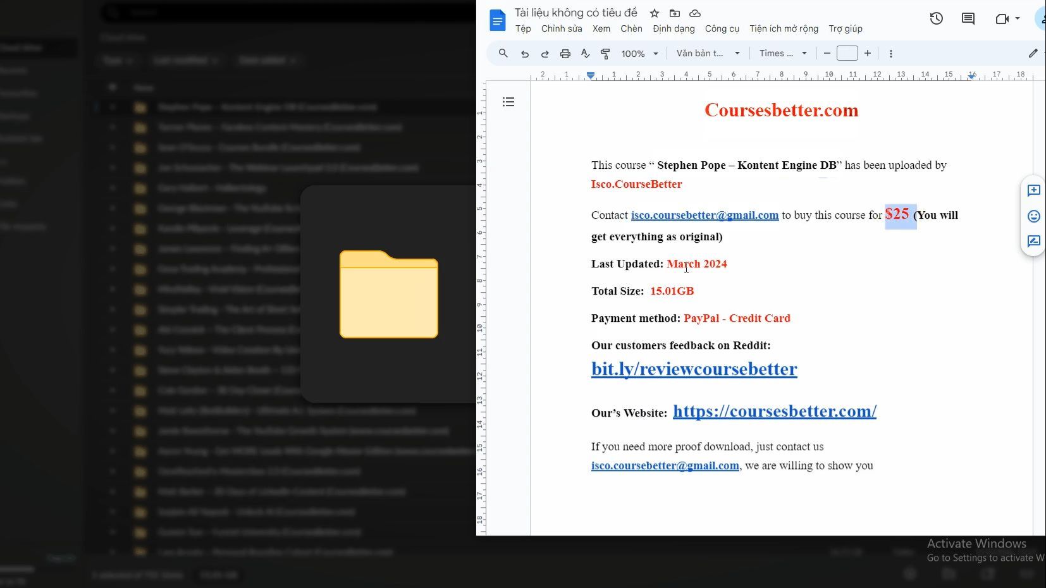Open the zoom 100% dropdown
The image size is (1046, 588).
pyautogui.click(x=639, y=54)
